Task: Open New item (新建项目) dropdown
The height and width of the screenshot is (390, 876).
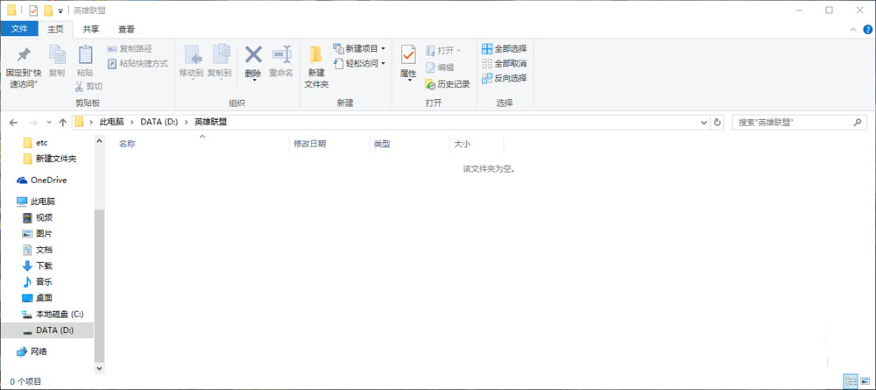Action: coord(358,48)
